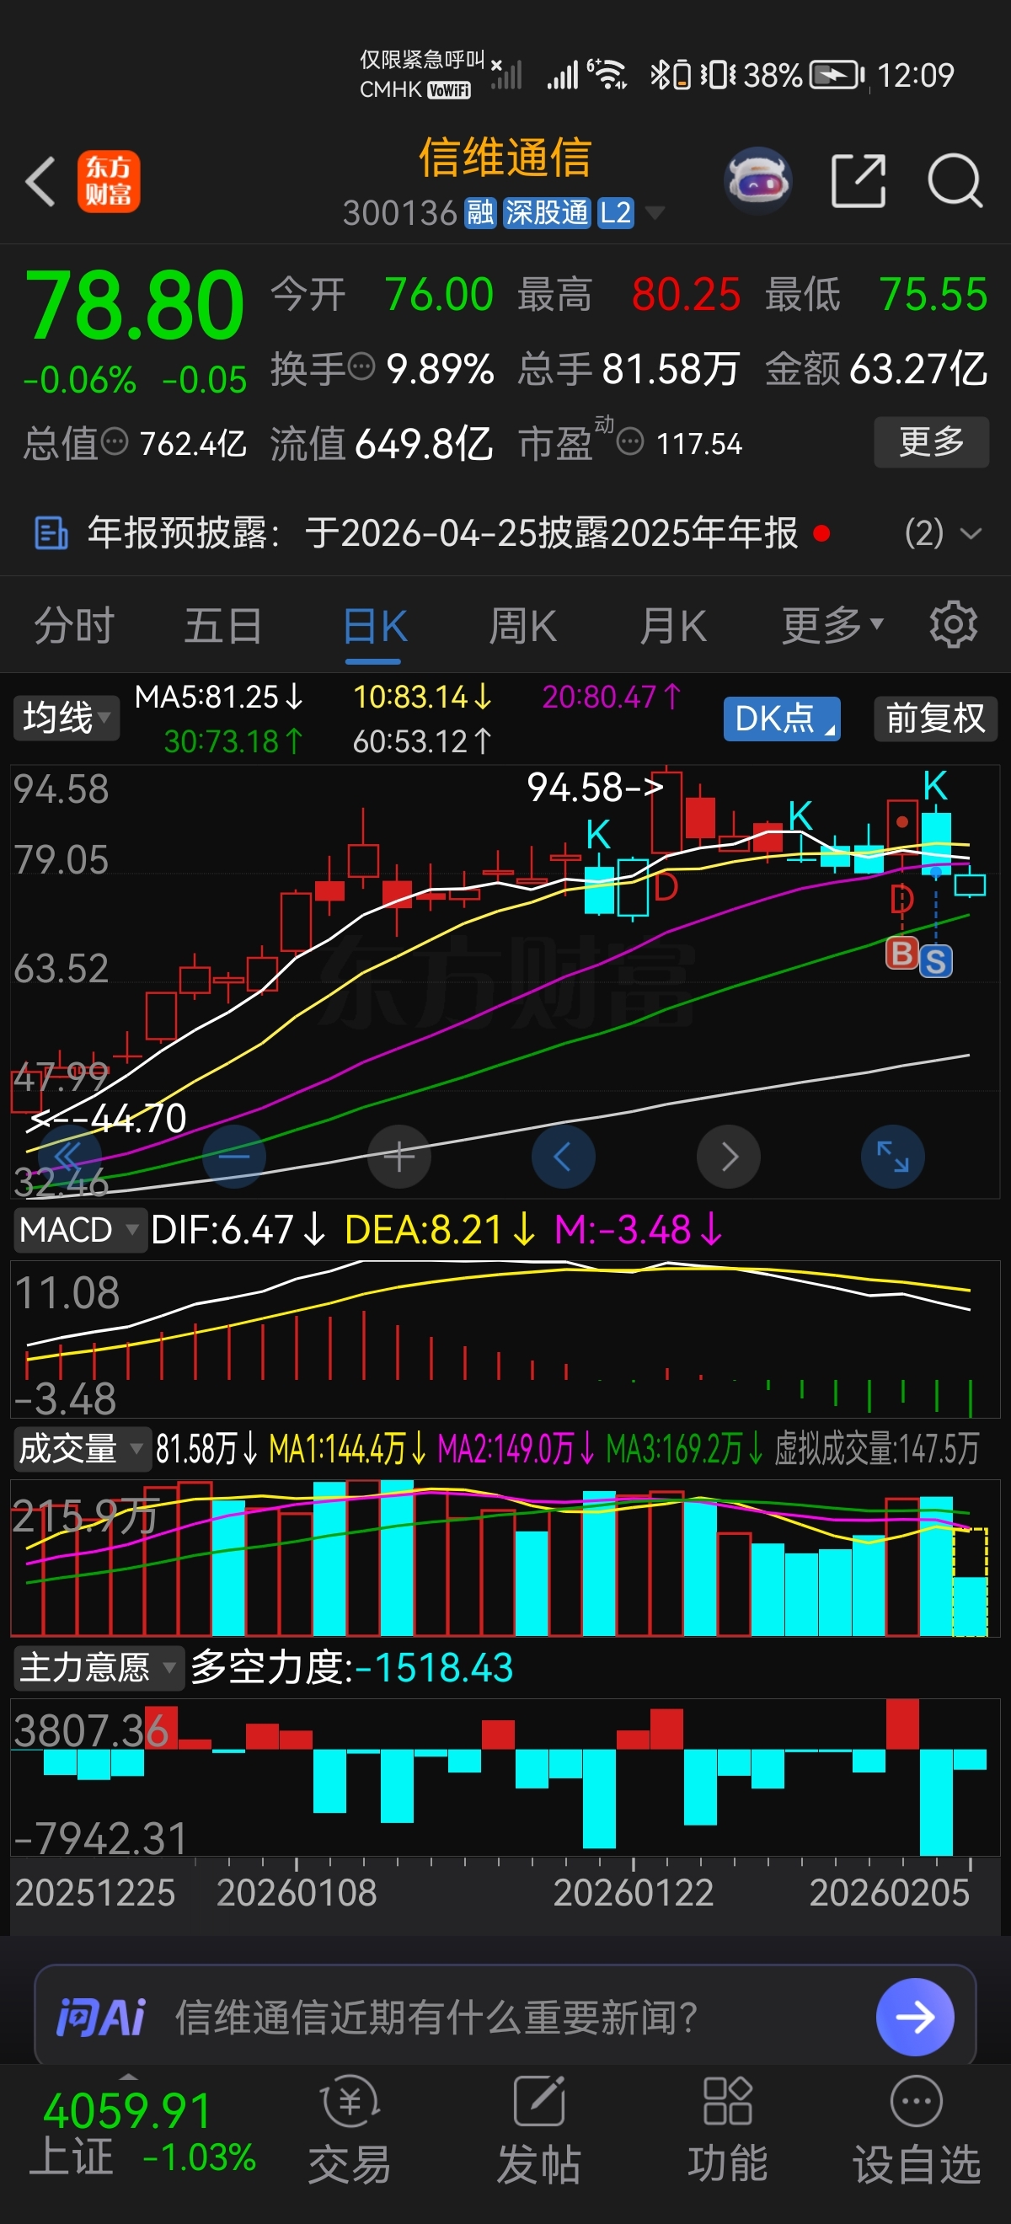The height and width of the screenshot is (2224, 1011).
Task: Tap the 问AI label
Action: click(101, 2018)
